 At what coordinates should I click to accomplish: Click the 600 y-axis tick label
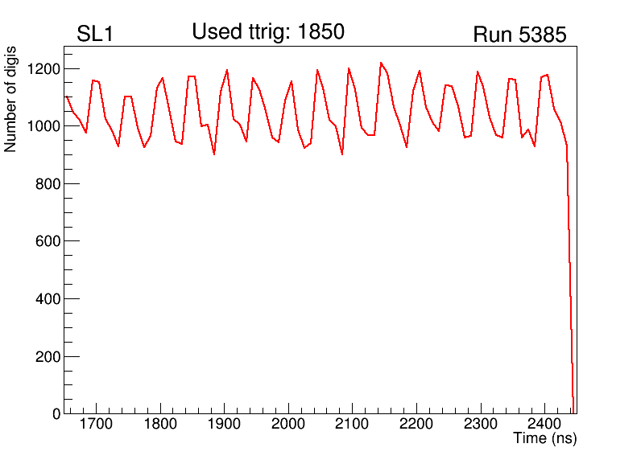[50, 241]
